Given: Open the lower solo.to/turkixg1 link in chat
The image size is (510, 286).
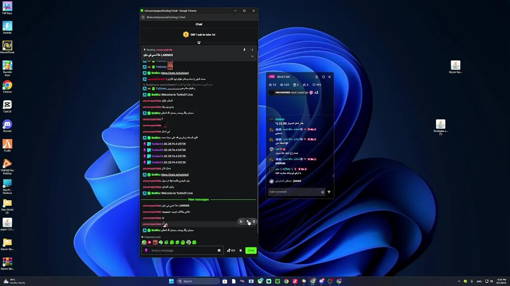Looking at the screenshot, I should [x=175, y=175].
